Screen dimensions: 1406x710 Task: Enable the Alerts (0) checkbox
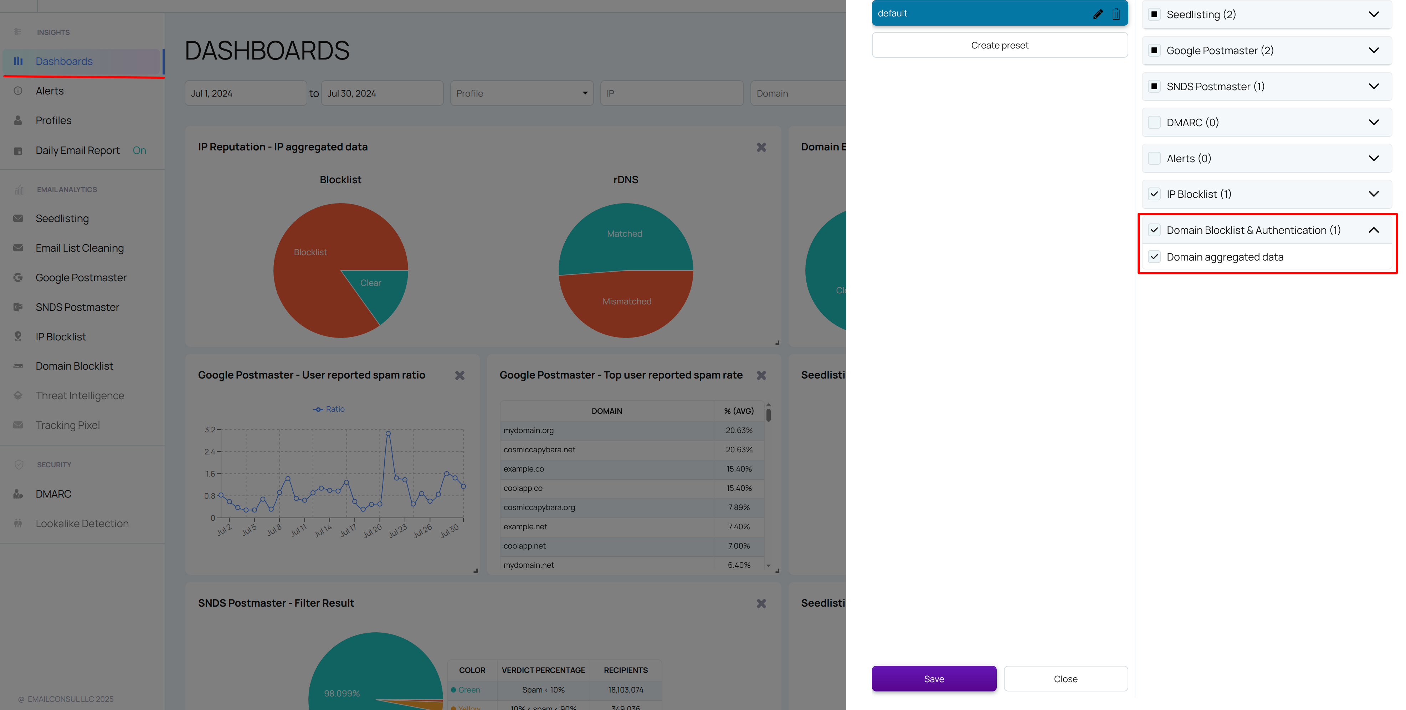[x=1154, y=158]
